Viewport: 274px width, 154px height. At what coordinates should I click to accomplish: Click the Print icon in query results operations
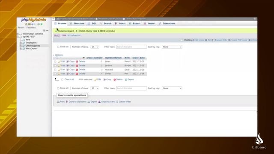pyautogui.click(x=58, y=102)
